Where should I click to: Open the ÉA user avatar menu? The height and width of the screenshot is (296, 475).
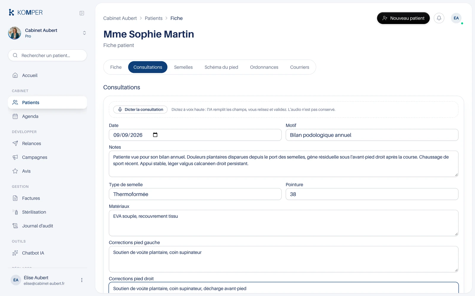[x=456, y=18]
